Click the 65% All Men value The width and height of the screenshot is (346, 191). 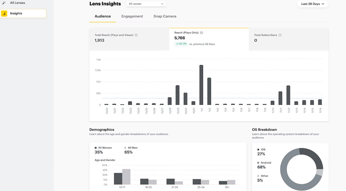pos(129,152)
